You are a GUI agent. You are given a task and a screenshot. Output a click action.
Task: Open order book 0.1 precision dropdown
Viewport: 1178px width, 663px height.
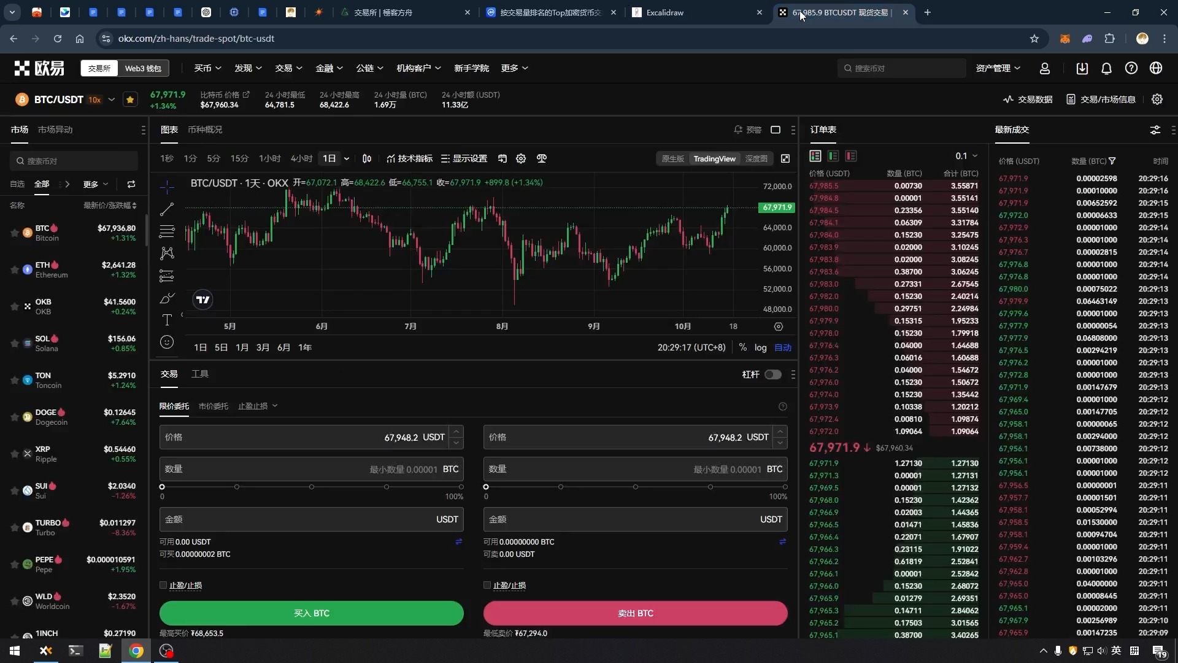[966, 156]
